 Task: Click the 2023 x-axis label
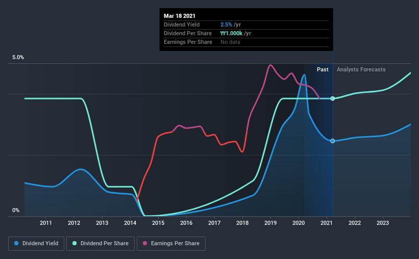coord(383,223)
